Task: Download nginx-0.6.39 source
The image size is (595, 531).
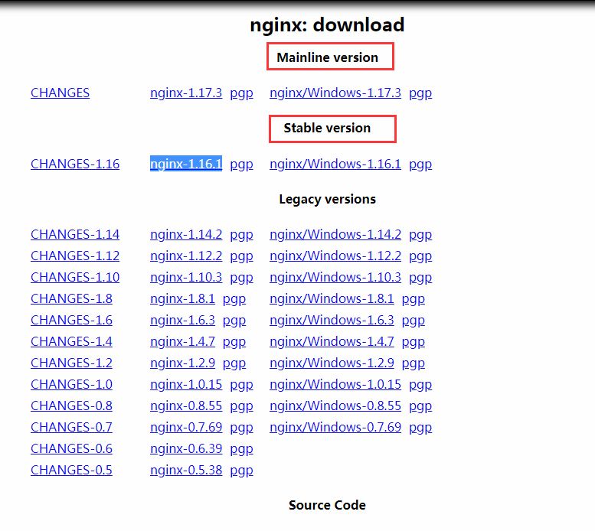Action: 186,449
